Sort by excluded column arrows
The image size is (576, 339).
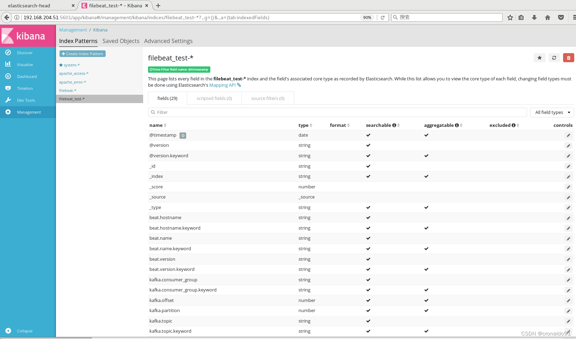tap(518, 125)
